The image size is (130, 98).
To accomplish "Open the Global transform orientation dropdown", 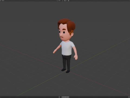I will pos(59,1).
